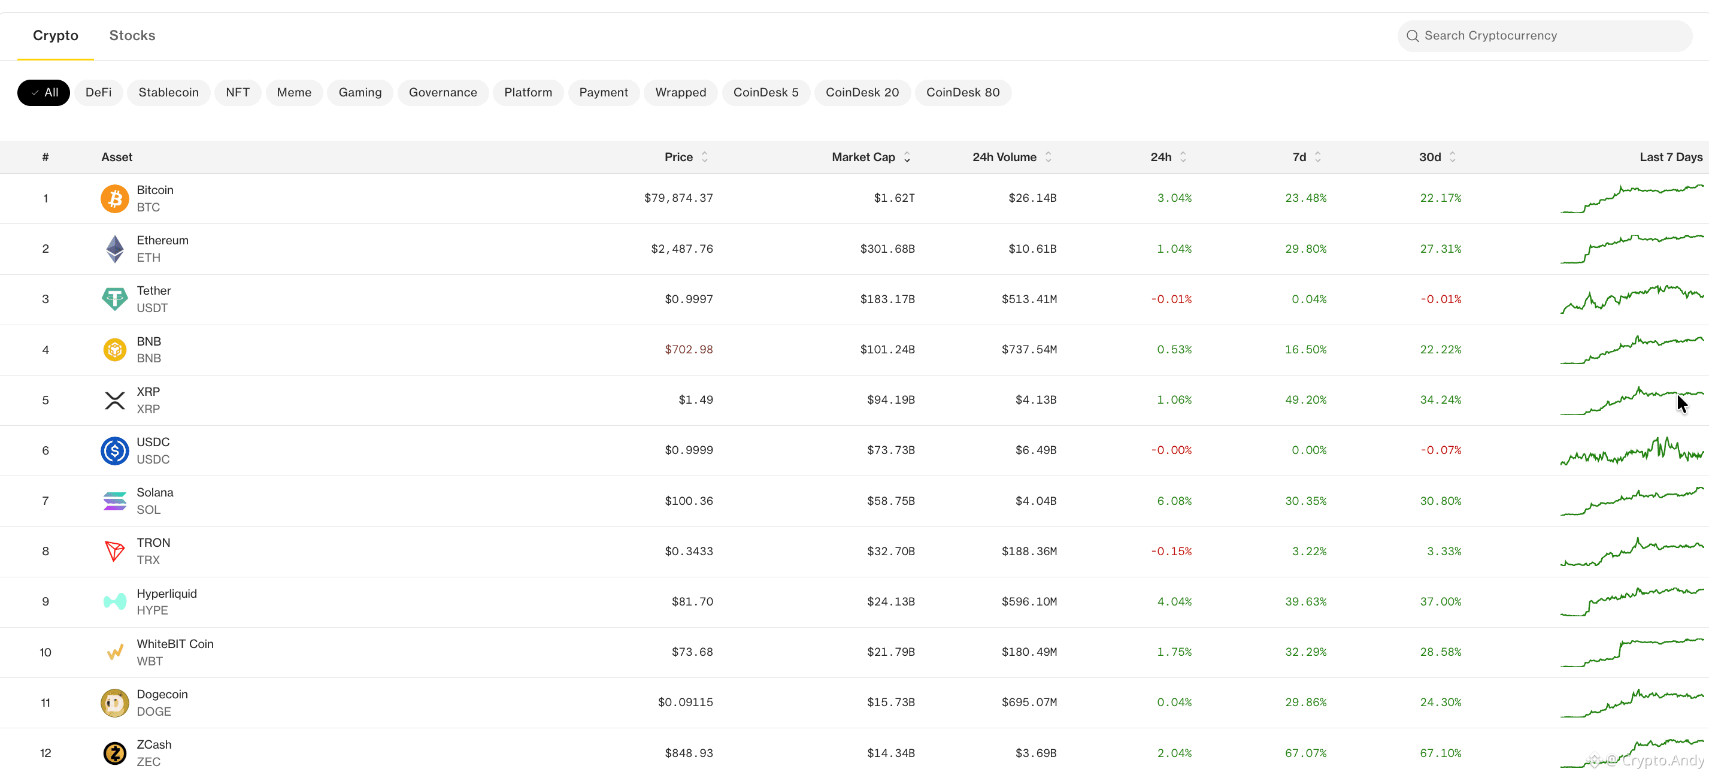Sort by Market Cap column arrows

907,158
